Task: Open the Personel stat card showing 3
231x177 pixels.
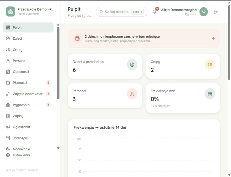Action: [x=105, y=96]
